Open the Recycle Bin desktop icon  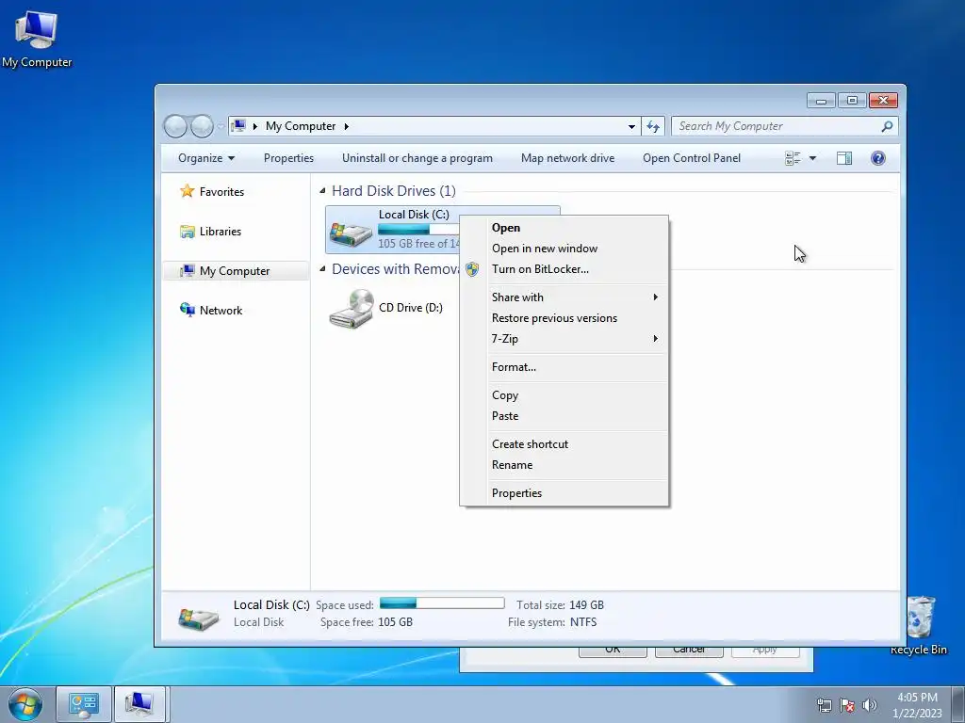[x=919, y=625]
